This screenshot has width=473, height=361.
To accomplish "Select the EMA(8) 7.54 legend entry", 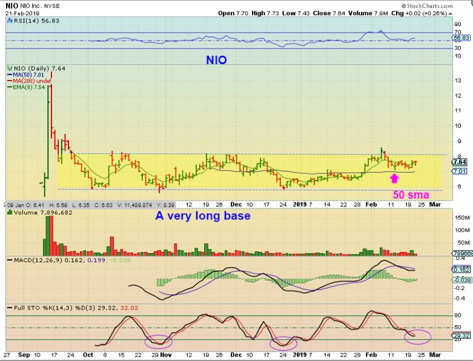I will click(x=26, y=87).
